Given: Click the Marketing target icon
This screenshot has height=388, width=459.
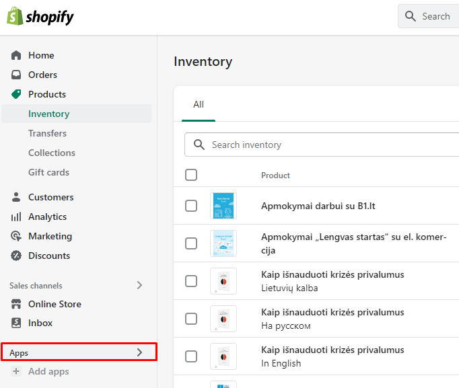Looking at the screenshot, I should (x=17, y=236).
